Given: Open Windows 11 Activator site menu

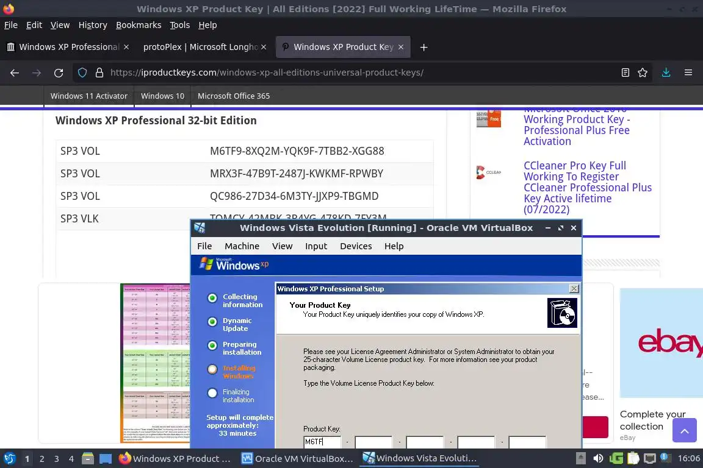Looking at the screenshot, I should (88, 96).
